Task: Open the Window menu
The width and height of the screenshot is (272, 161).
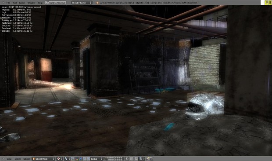Action: pyautogui.click(x=32, y=3)
